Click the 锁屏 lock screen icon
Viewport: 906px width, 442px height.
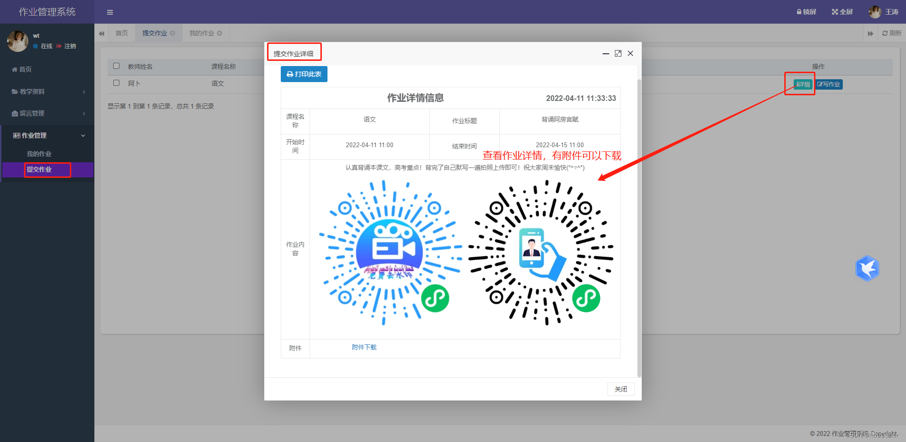point(806,12)
